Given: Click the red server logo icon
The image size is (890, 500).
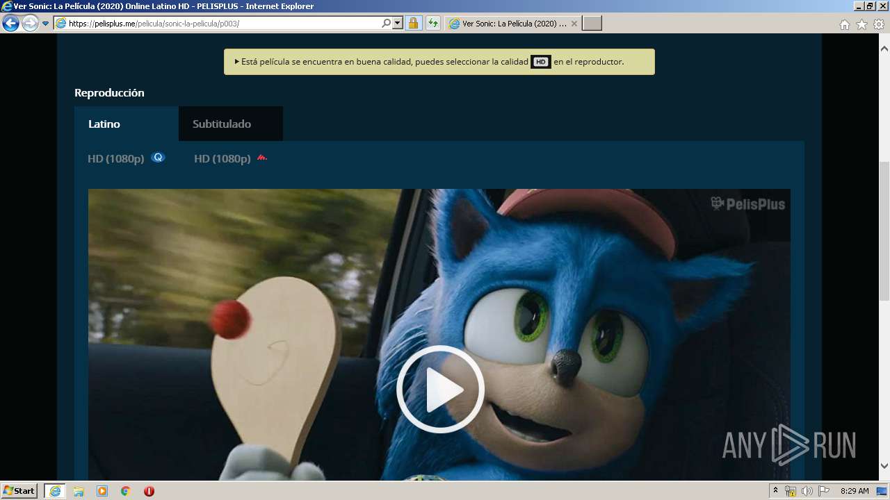Looking at the screenshot, I should [x=262, y=158].
